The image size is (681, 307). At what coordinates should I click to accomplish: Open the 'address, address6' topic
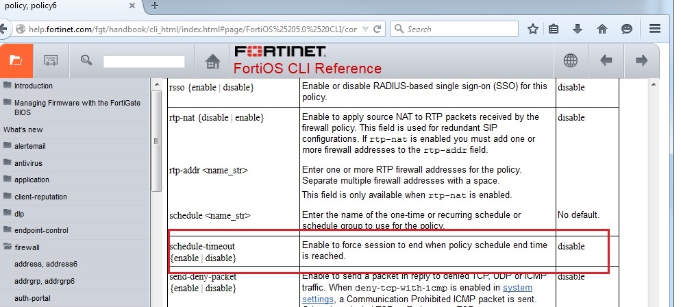tap(45, 264)
